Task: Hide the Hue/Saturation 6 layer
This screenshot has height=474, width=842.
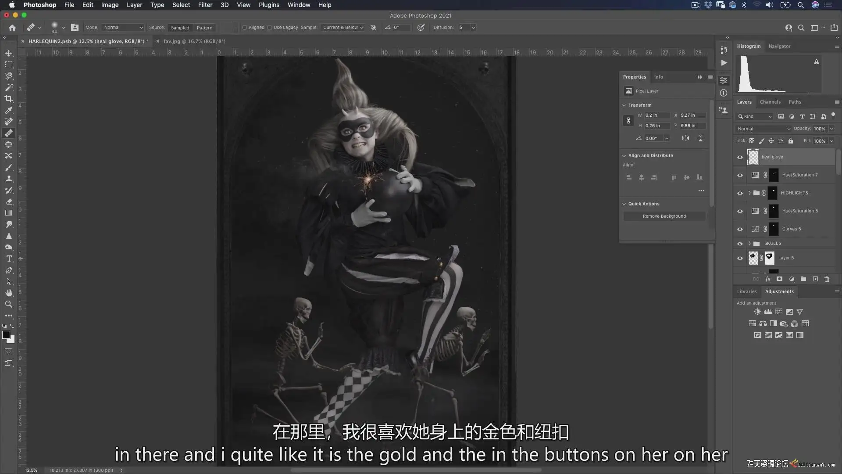Action: click(740, 211)
